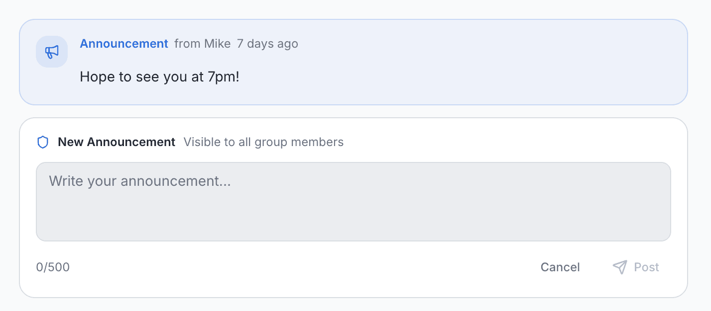Click "Visible to all group members" note
Image resolution: width=711 pixels, height=311 pixels.
pyautogui.click(x=263, y=142)
